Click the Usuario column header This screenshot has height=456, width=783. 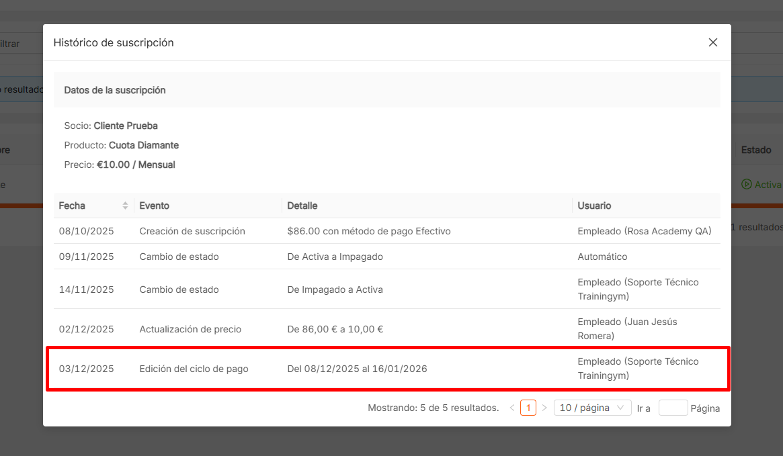click(594, 206)
